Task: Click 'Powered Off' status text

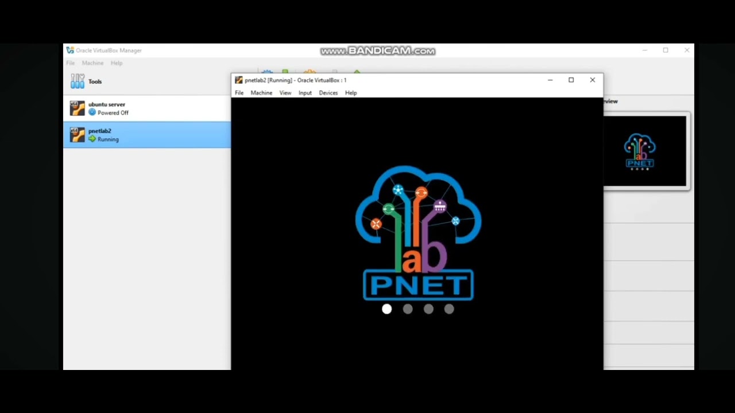Action: pos(113,113)
